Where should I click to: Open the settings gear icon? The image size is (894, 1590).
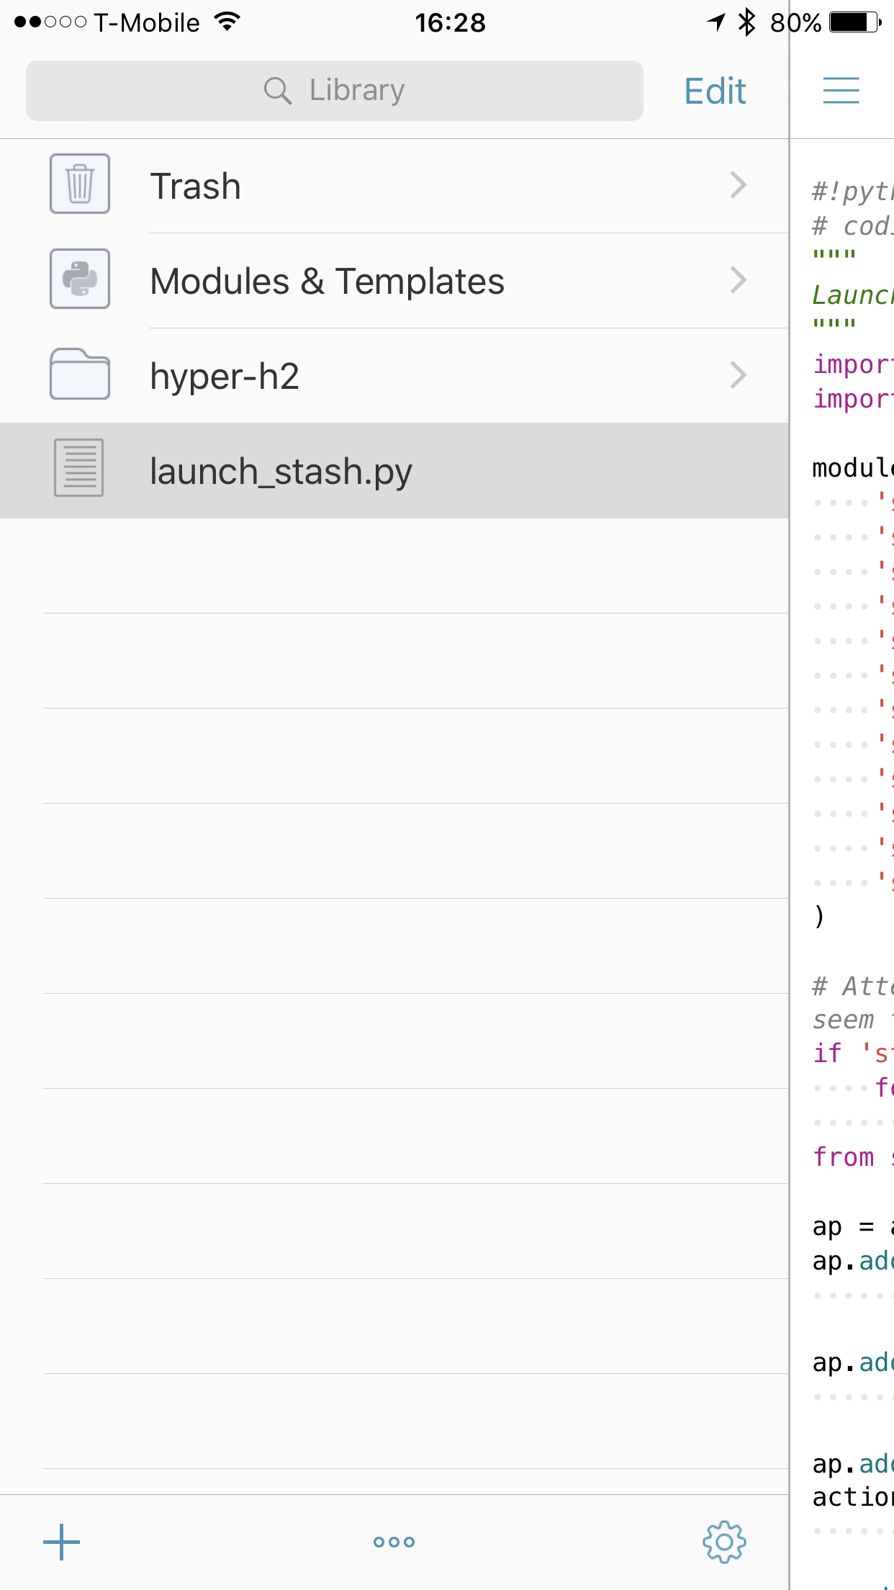coord(724,1542)
